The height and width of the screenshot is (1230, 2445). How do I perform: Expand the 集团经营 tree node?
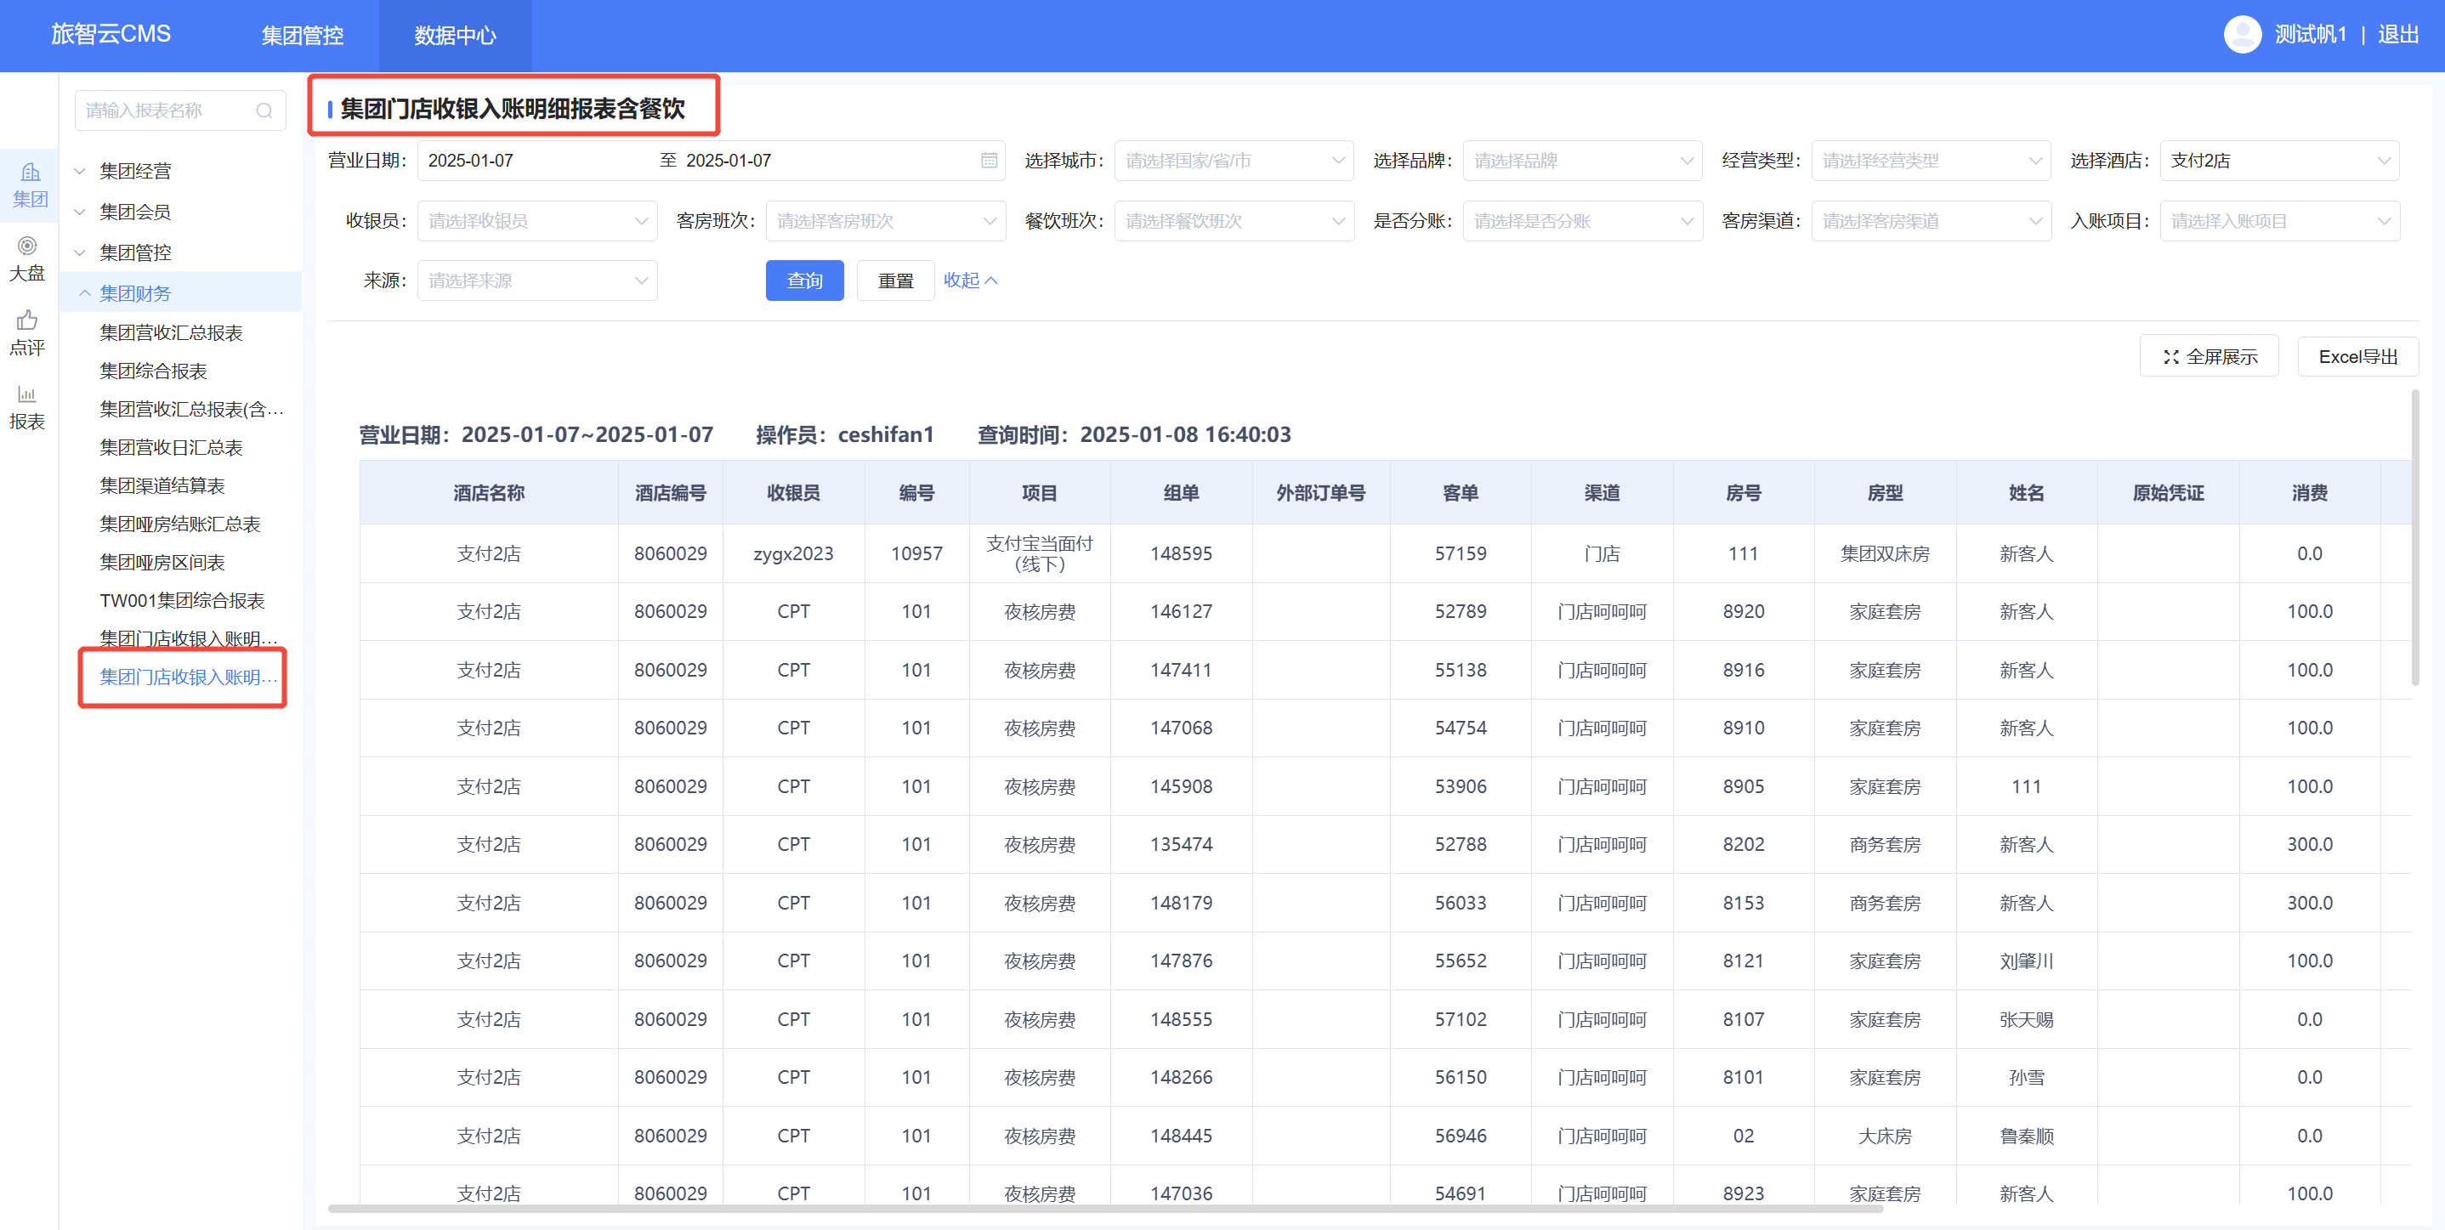click(x=82, y=171)
